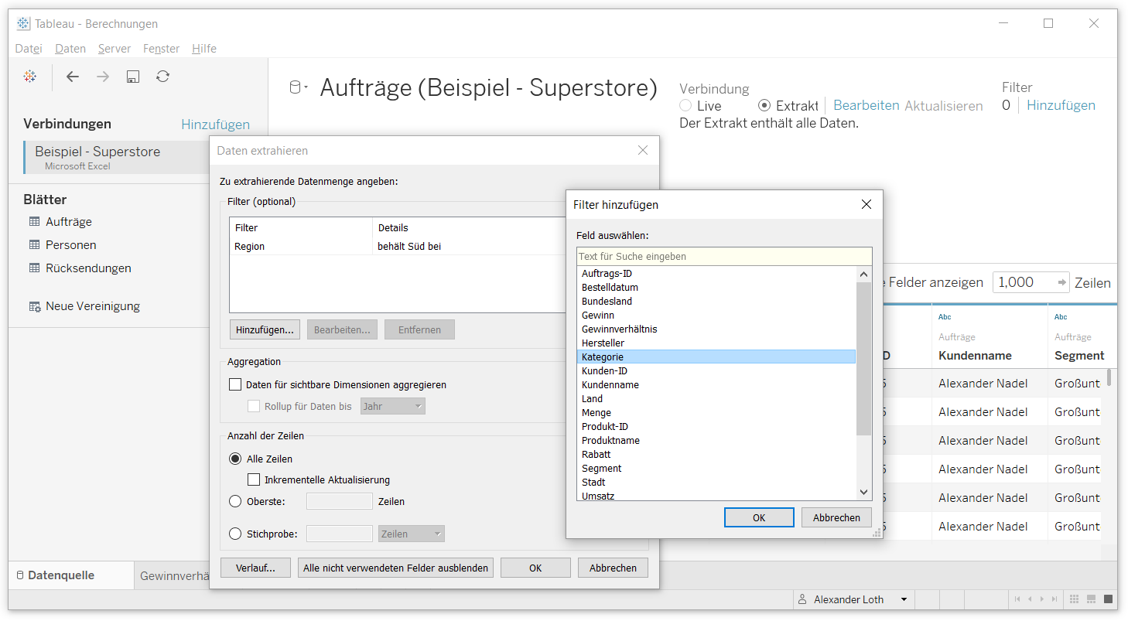Enable Daten für sichtbare Dimensionen aggregieren

point(236,384)
